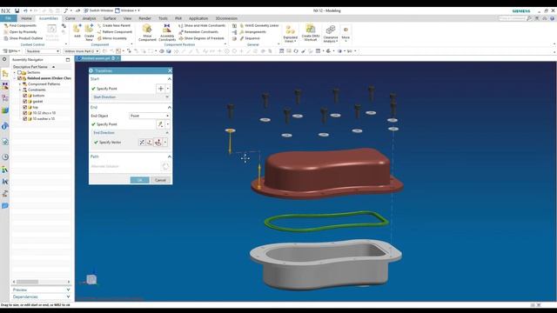Click the Descriptive Part Name column header

point(30,67)
